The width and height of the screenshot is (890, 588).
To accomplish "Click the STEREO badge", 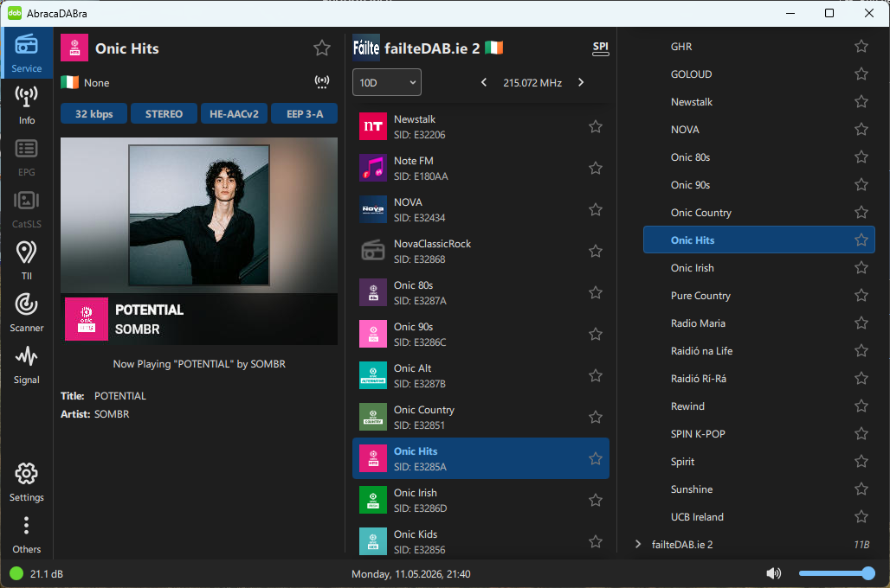I will (x=164, y=113).
